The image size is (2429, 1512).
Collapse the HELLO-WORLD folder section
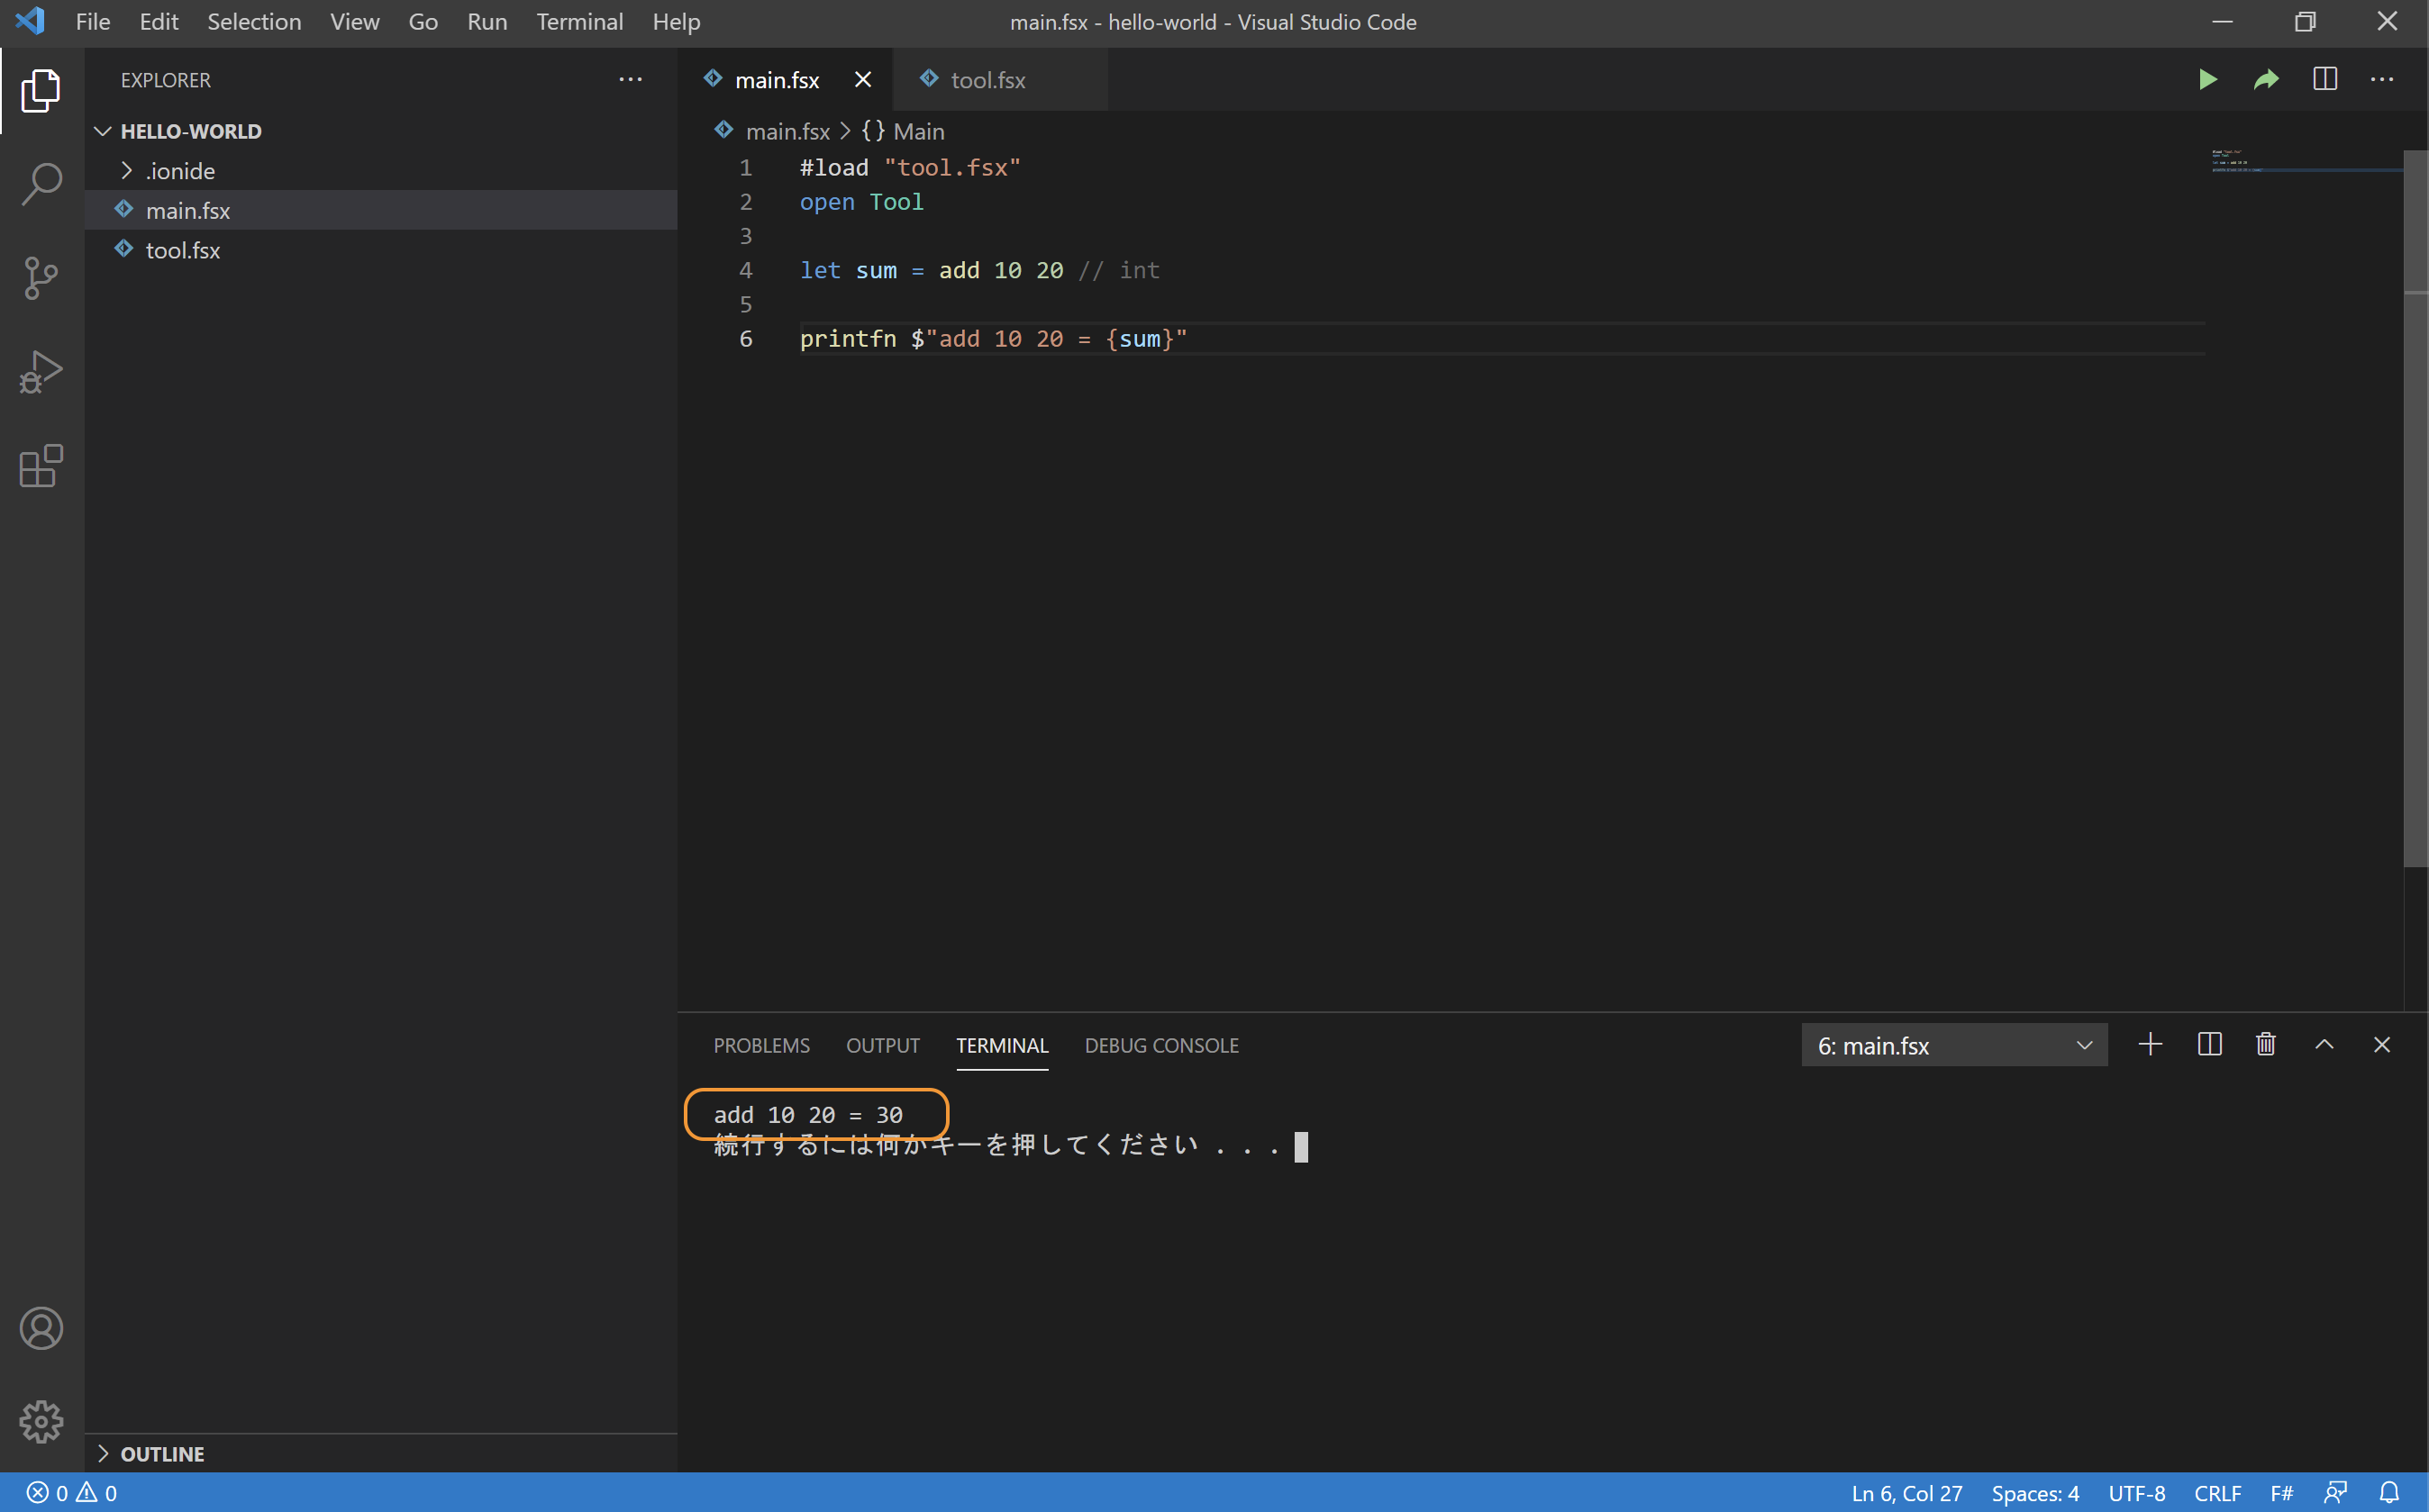point(190,131)
